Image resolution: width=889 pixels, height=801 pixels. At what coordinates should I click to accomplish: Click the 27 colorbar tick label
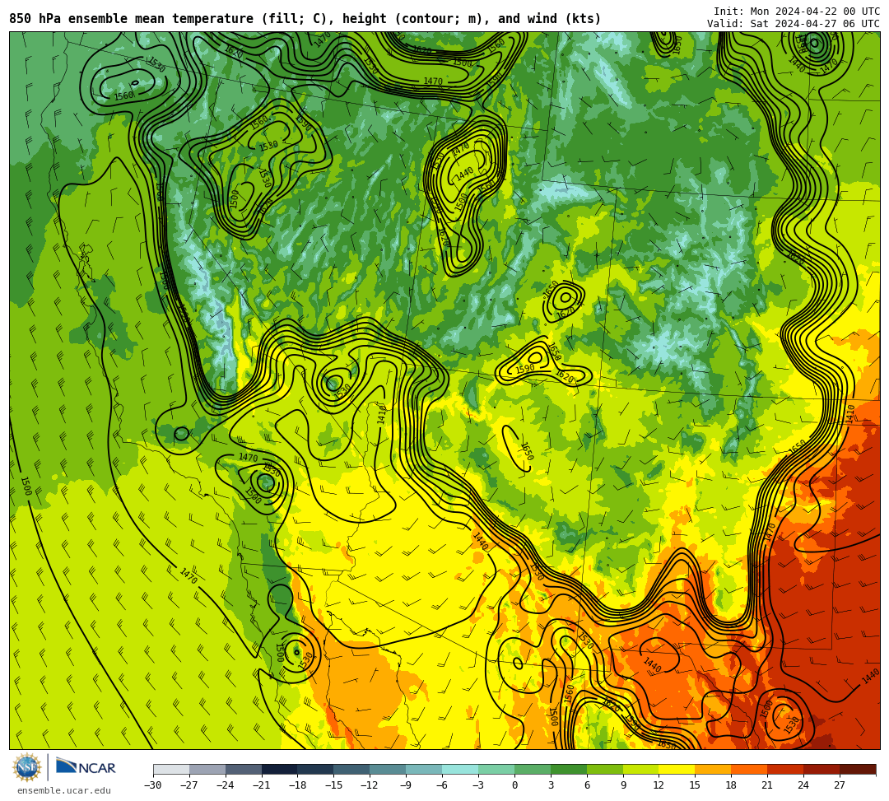click(840, 785)
